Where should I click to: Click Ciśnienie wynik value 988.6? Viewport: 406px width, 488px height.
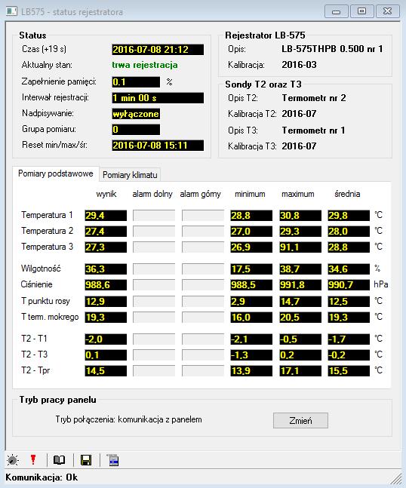106,285
